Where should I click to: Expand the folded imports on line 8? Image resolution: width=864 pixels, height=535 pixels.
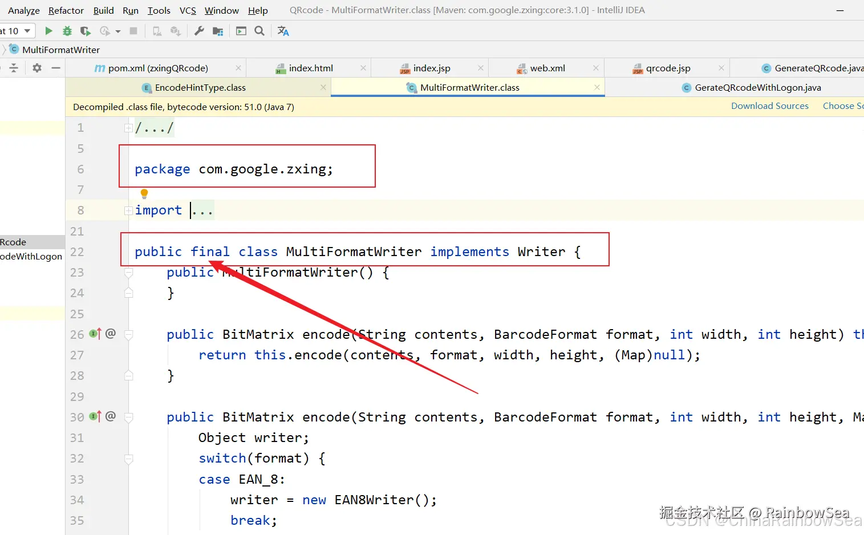(x=128, y=210)
